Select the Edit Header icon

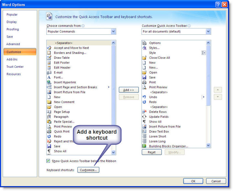pos(49,67)
